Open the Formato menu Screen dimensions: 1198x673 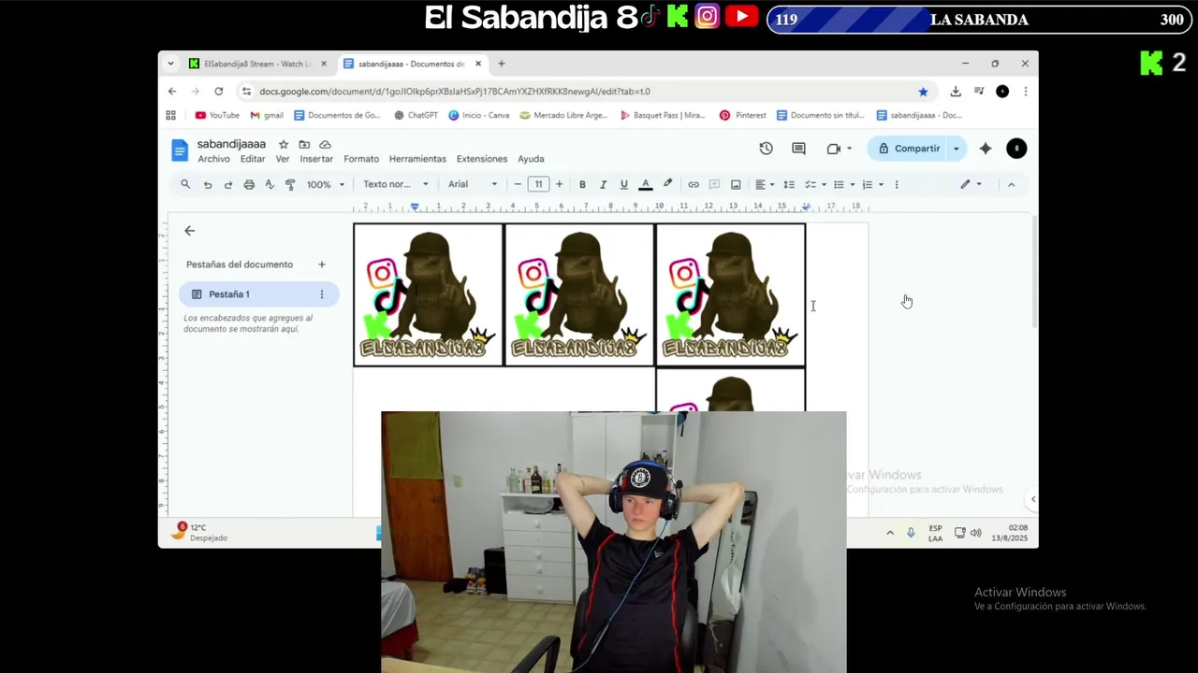click(361, 159)
